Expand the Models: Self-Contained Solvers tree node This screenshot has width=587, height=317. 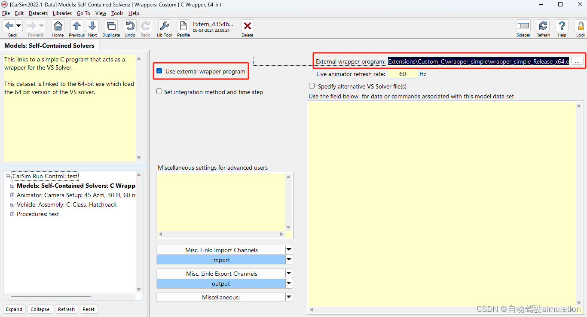pyautogui.click(x=12, y=186)
